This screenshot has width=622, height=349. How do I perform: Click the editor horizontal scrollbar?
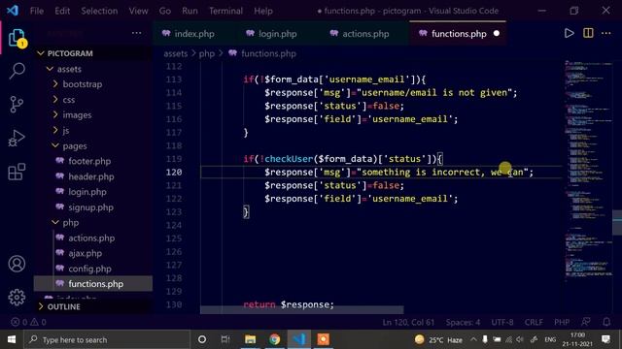point(301,310)
